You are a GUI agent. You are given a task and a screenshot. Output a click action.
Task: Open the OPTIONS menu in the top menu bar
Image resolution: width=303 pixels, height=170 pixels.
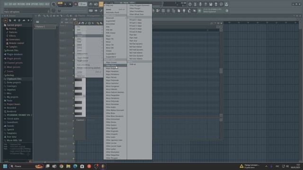click(35, 4)
